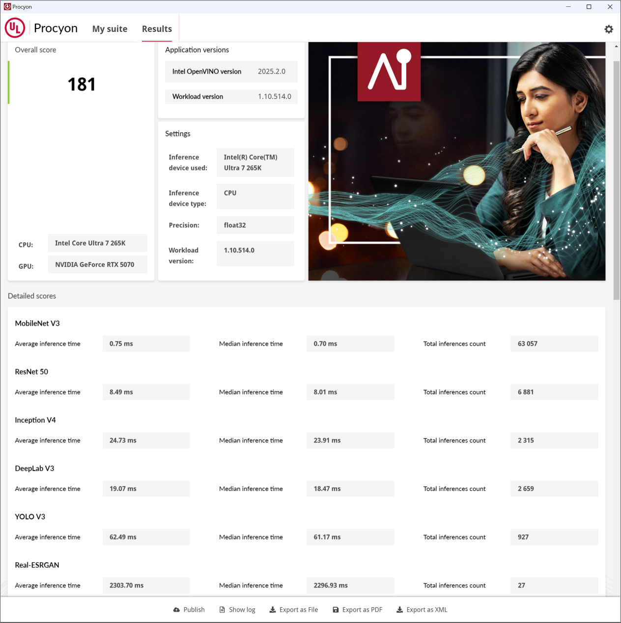The width and height of the screenshot is (621, 623).
Task: Click the scrollbar up arrow
Action: pos(617,46)
